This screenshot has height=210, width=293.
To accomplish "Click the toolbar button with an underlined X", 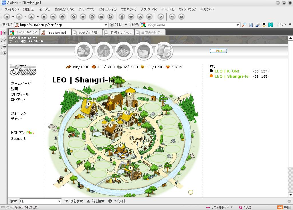I will coord(122,17).
